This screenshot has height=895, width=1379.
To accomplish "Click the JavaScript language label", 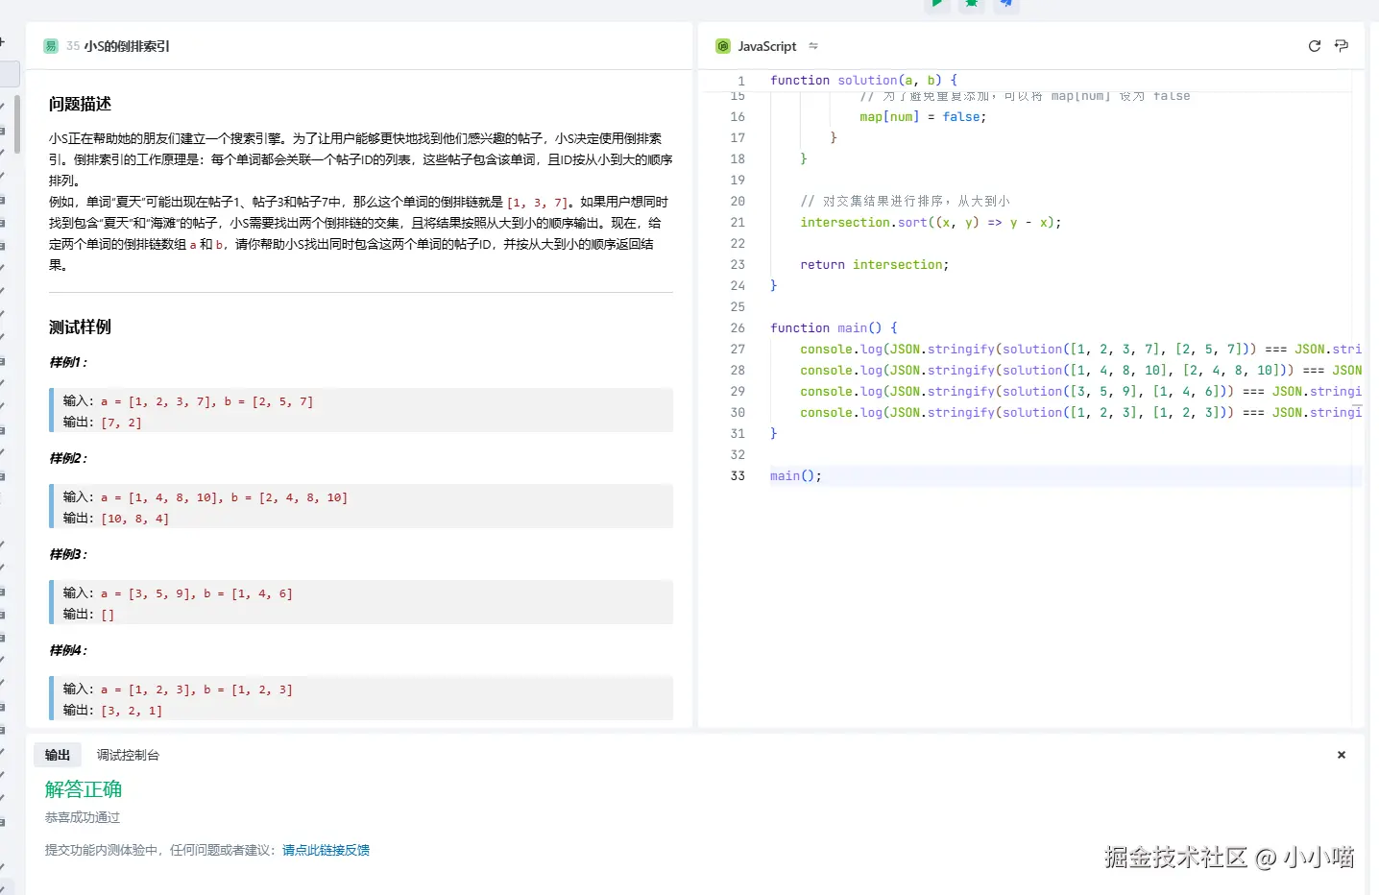I will pos(766,46).
